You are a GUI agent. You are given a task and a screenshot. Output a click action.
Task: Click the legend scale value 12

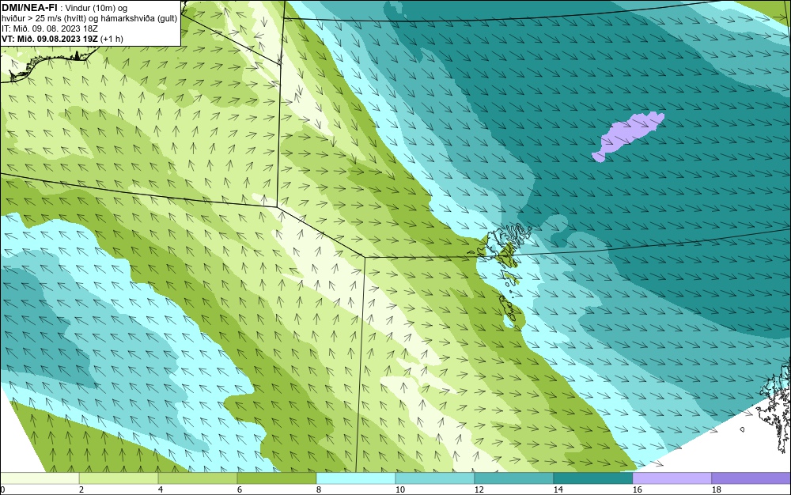pos(479,489)
